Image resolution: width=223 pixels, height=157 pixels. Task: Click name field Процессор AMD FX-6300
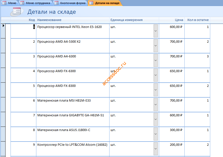(x=73, y=75)
